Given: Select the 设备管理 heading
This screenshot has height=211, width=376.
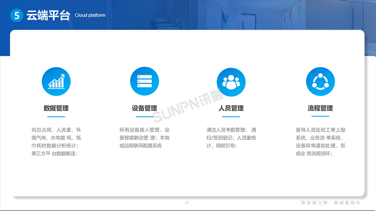Looking at the screenshot, I should pyautogui.click(x=145, y=108).
